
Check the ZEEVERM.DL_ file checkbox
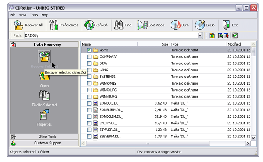coord(89,137)
